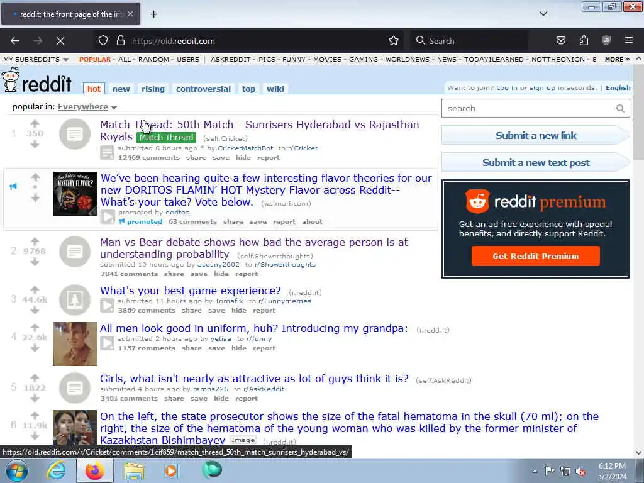Downvote the grandpa in uniform post
This screenshot has height=483, width=644.
coord(35,348)
